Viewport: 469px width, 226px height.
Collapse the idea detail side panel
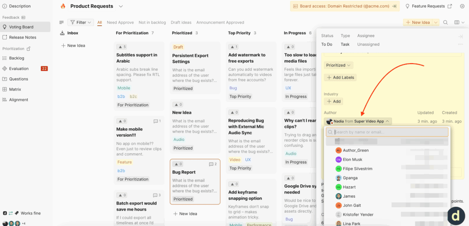pyautogui.click(x=460, y=36)
